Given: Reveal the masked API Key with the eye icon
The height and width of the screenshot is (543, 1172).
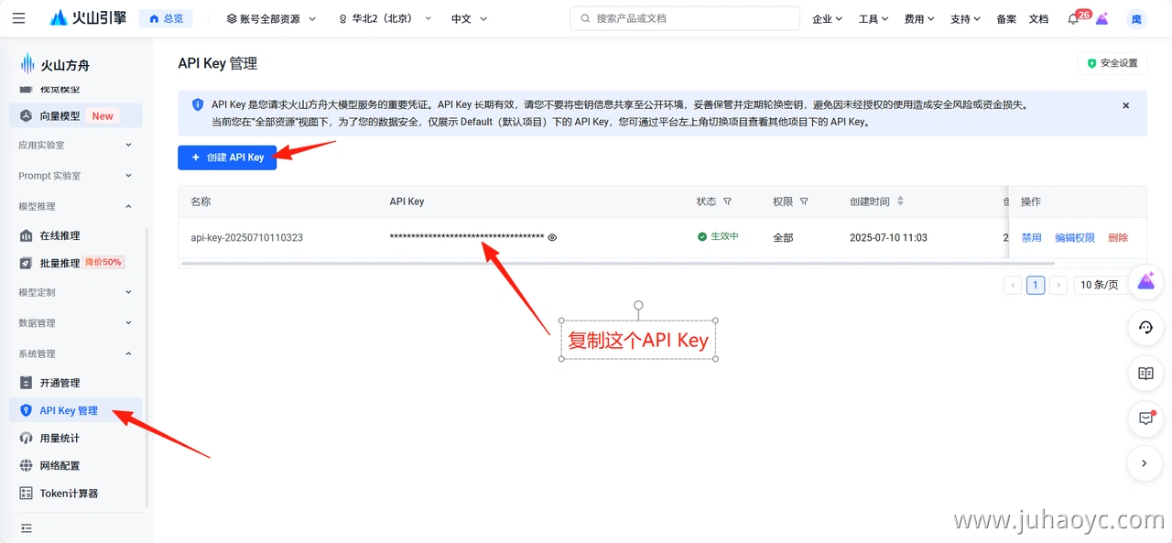Looking at the screenshot, I should (x=552, y=237).
